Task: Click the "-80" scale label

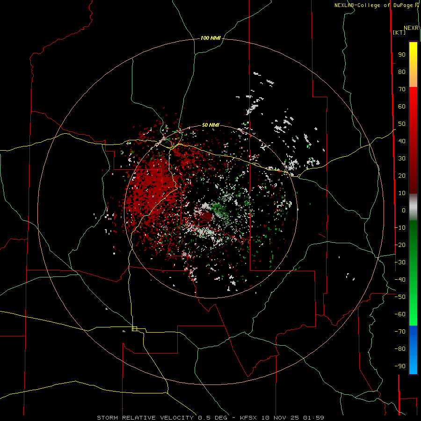Action: (x=400, y=349)
